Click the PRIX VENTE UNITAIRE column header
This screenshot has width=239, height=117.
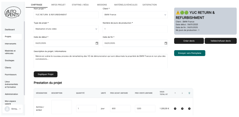pyautogui.click(x=144, y=93)
